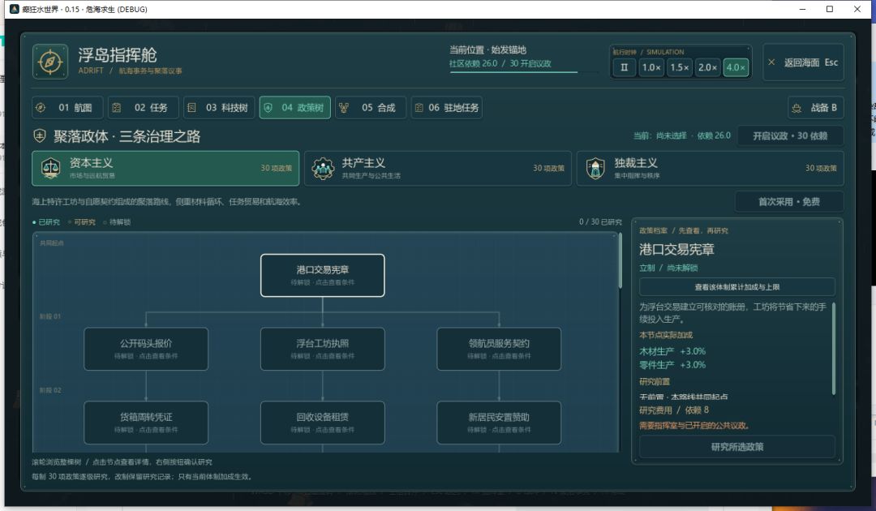Image resolution: width=876 pixels, height=511 pixels.
Task: Click the 战备 B button icon
Action: tap(797, 108)
